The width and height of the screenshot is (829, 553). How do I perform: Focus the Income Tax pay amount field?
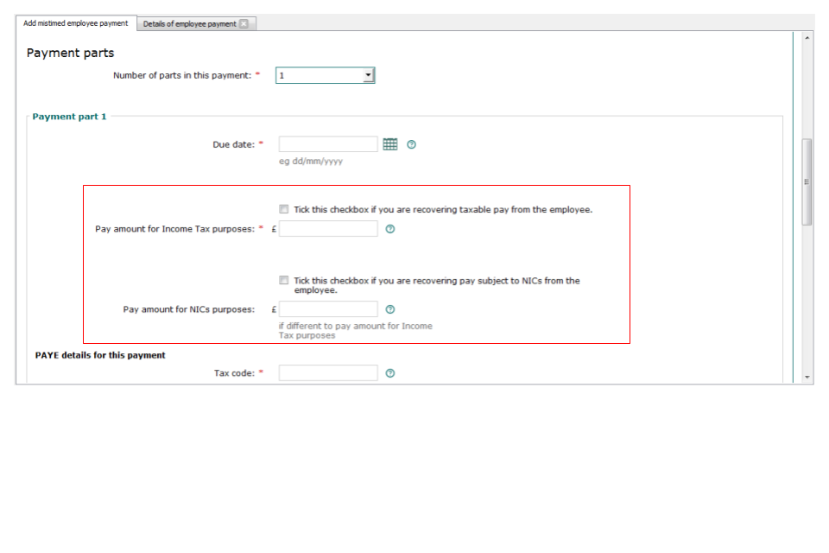[x=328, y=229]
